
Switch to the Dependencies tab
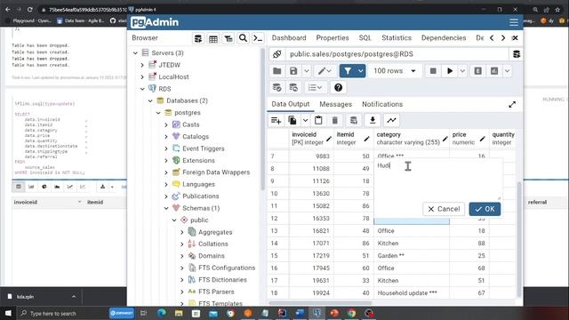tap(444, 38)
